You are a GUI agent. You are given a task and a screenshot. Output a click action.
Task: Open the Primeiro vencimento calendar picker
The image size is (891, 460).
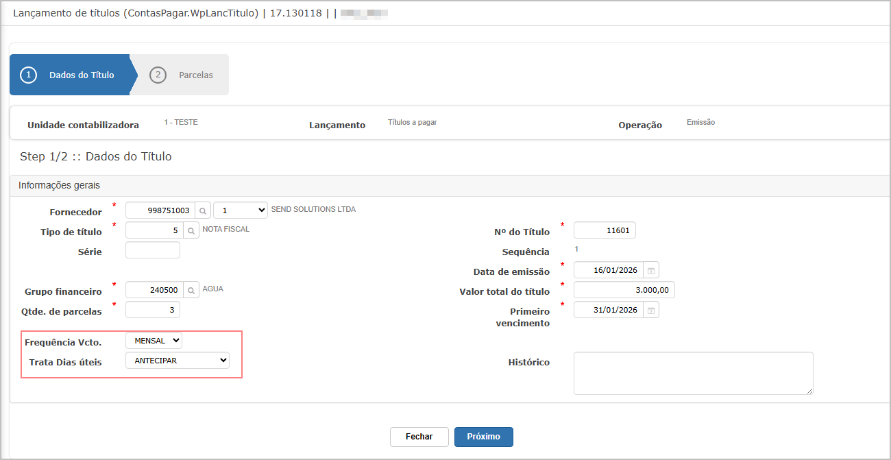(x=651, y=310)
